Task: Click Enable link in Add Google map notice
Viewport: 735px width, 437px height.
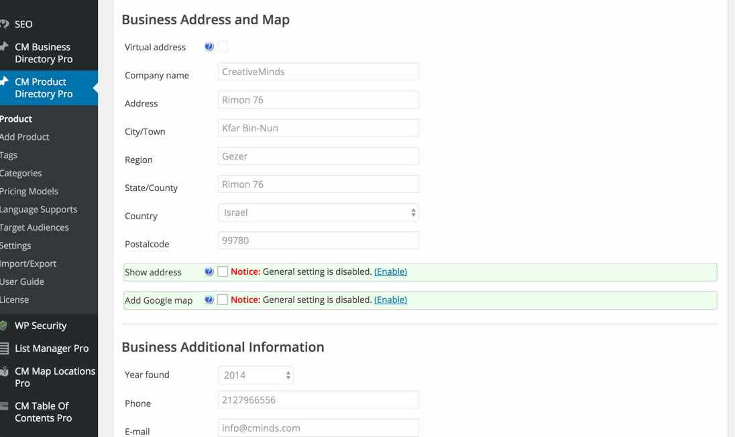Action: click(390, 300)
